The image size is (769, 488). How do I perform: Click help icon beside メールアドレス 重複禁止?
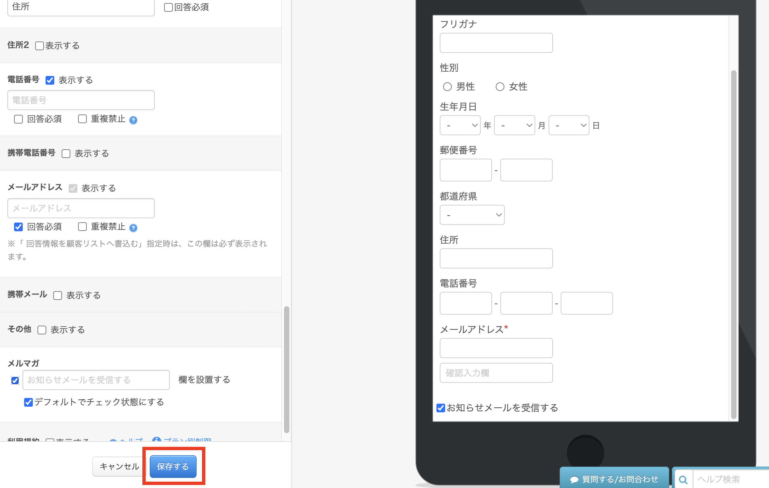133,228
